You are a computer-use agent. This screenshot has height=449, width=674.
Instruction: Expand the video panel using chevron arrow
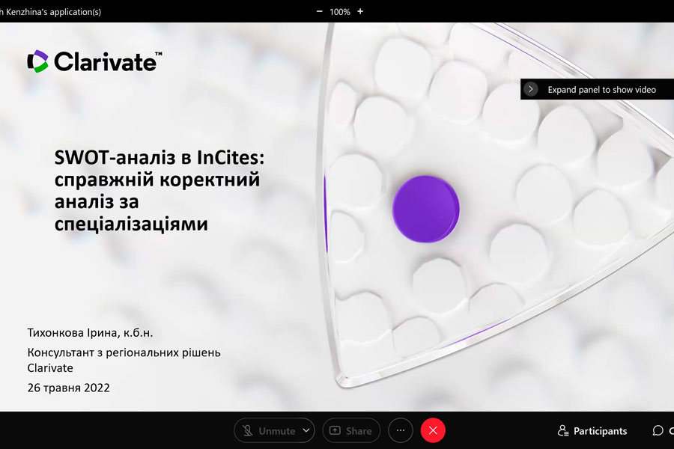pos(531,89)
